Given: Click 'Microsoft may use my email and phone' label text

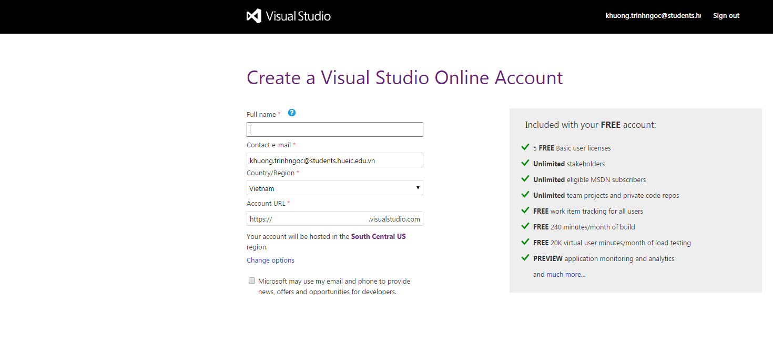Looking at the screenshot, I should [x=334, y=286].
